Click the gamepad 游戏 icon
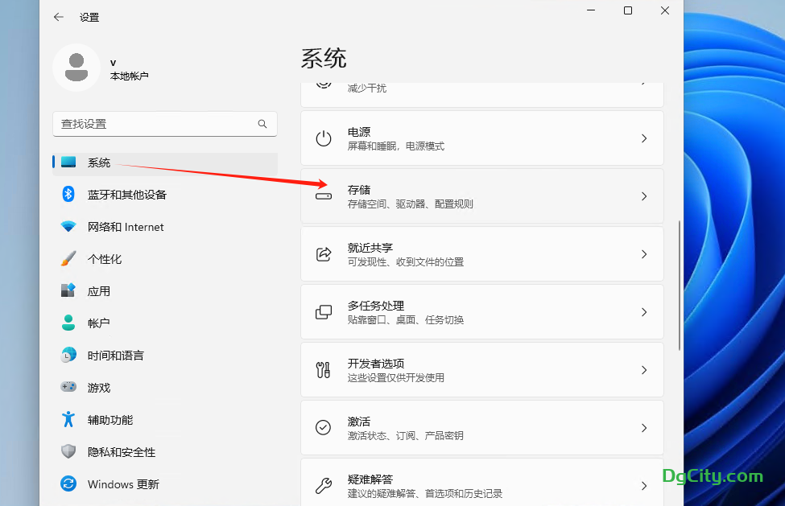The width and height of the screenshot is (785, 506). (69, 388)
